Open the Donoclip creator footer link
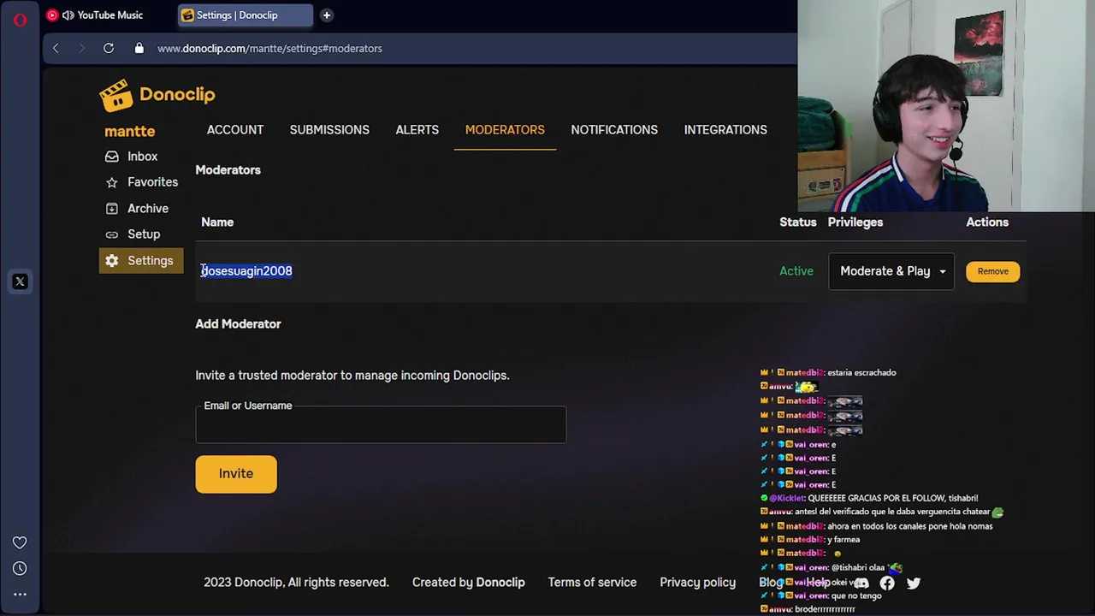This screenshot has height=616, width=1095. click(500, 583)
